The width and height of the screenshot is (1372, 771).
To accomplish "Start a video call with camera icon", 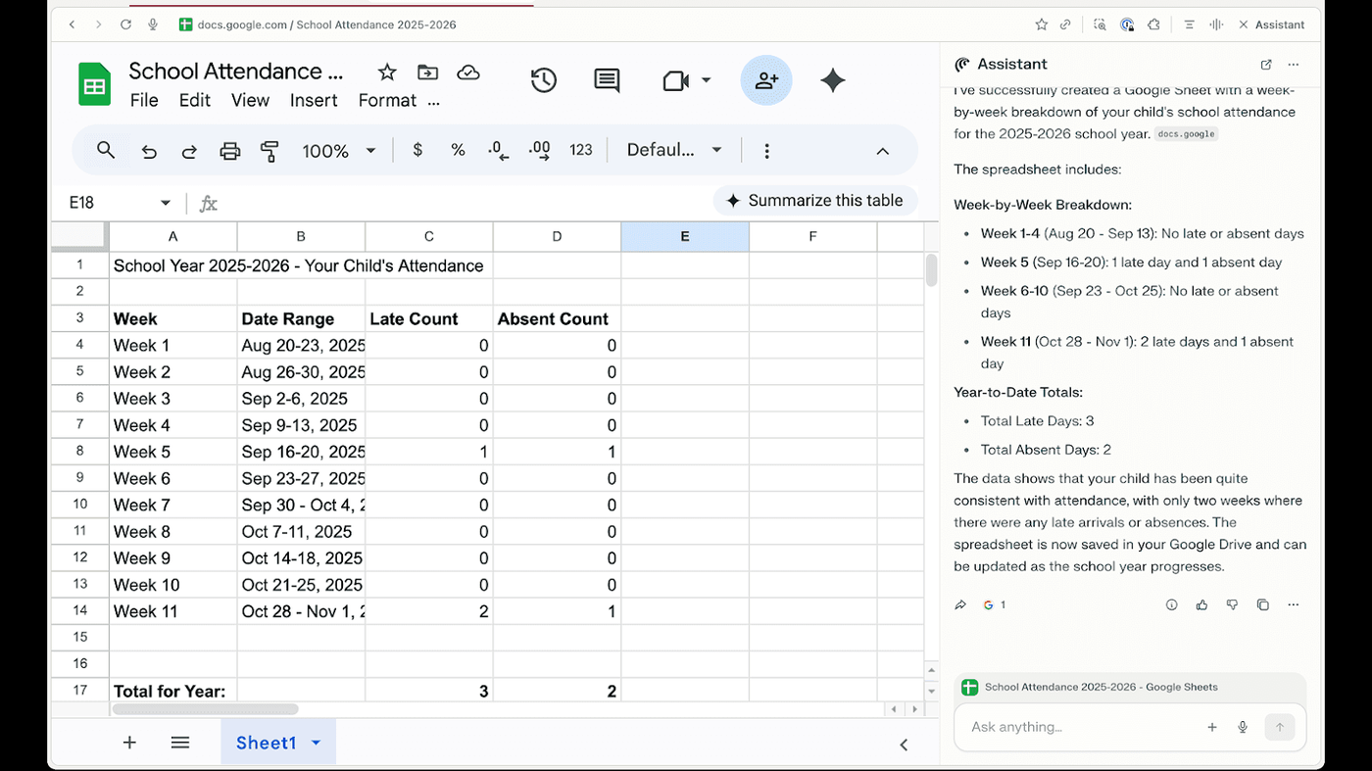I will tap(676, 80).
